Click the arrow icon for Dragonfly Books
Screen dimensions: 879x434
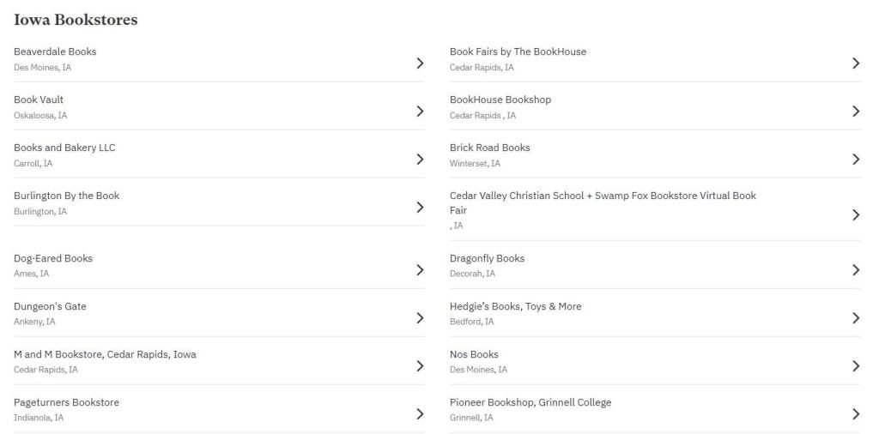(856, 269)
